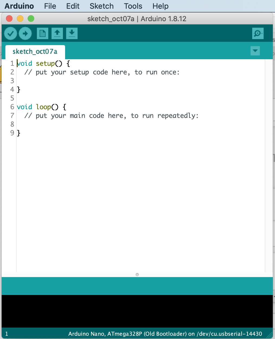Image resolution: width=275 pixels, height=339 pixels.
Task: Click line indicator '1' in status bar
Action: coord(7,334)
